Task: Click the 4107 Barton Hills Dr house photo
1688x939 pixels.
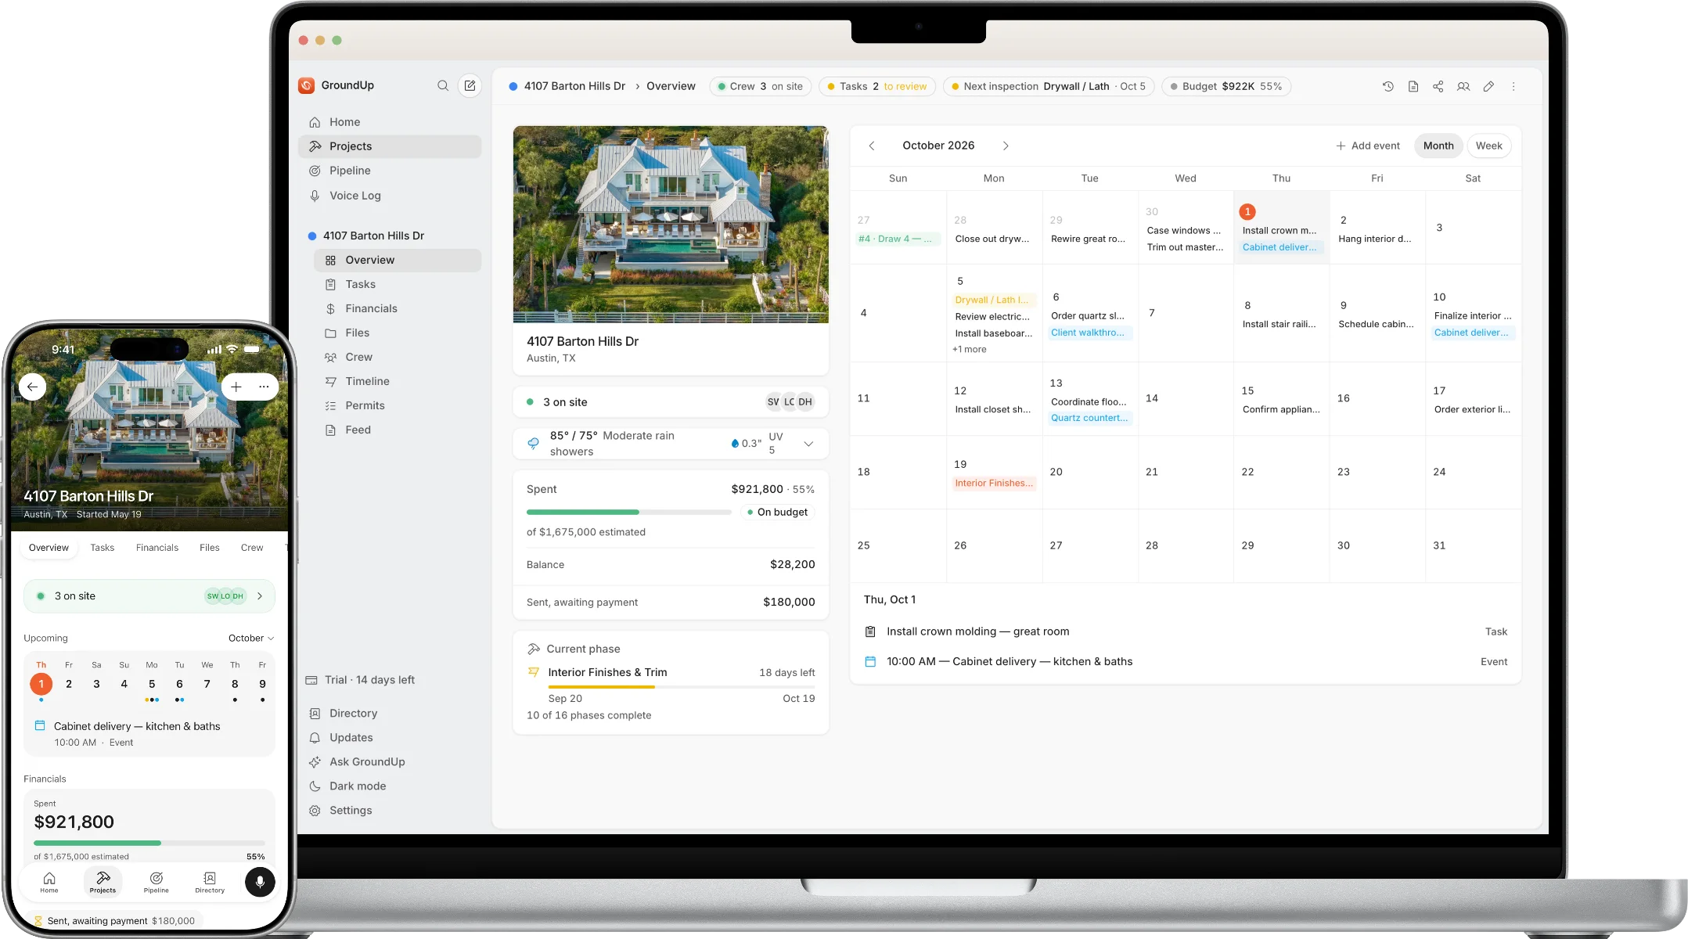Action: coord(671,225)
